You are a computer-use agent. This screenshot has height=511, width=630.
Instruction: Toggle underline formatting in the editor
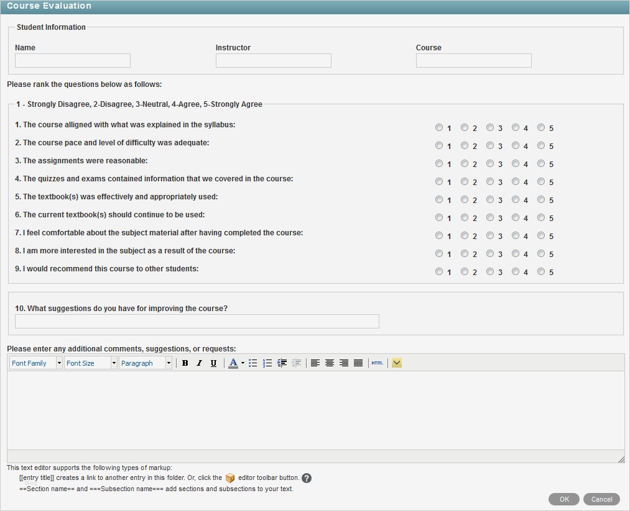click(214, 363)
